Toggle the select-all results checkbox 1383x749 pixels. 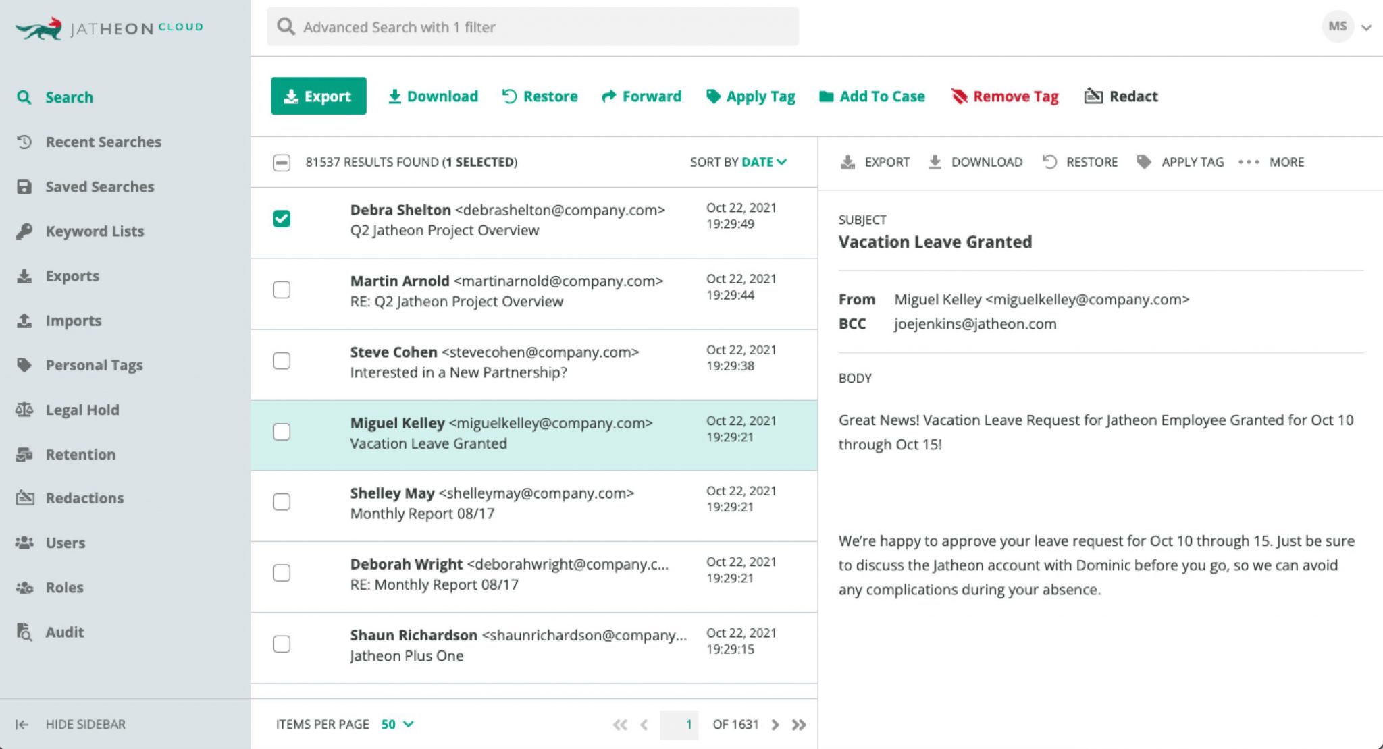pyautogui.click(x=282, y=163)
